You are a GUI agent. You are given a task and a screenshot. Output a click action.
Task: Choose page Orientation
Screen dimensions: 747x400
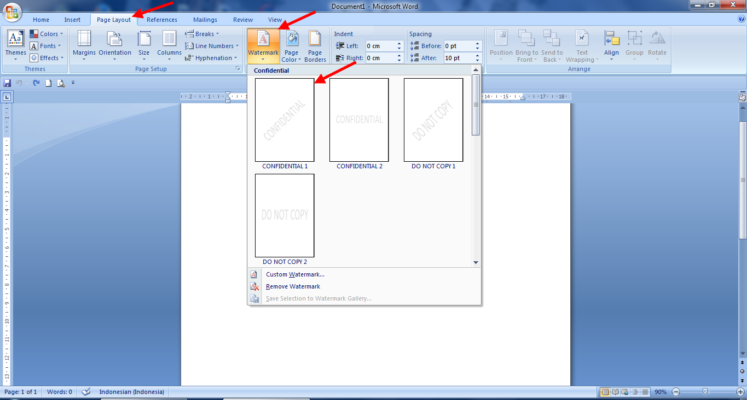pyautogui.click(x=115, y=46)
